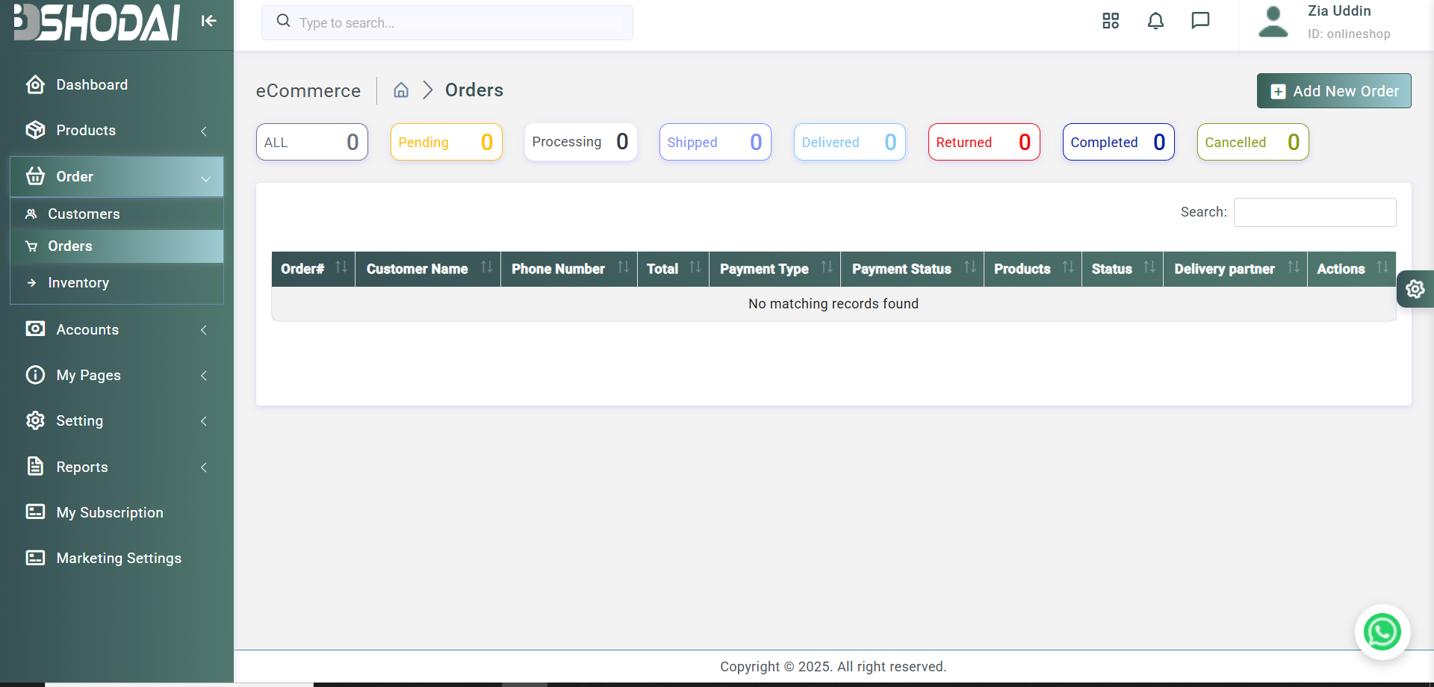Open the notifications bell icon

coord(1155,21)
